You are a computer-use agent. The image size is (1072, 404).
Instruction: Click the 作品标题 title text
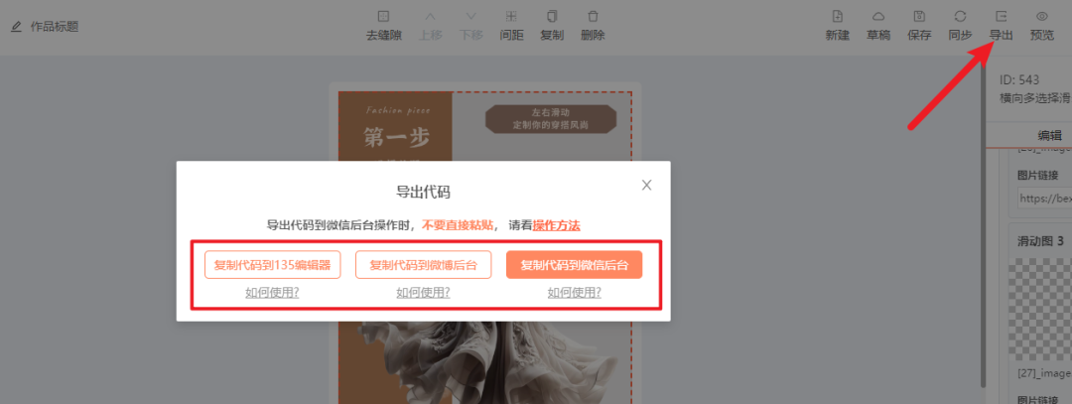coord(54,28)
